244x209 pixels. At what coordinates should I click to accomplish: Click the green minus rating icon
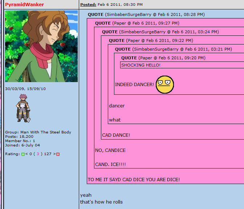(x=23, y=154)
